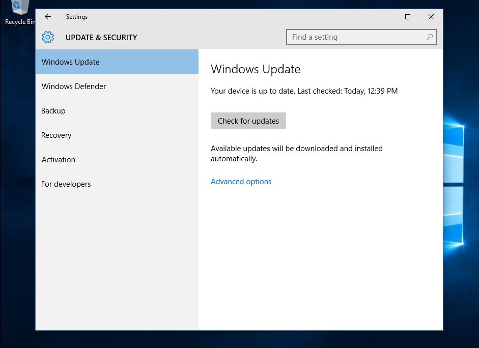Viewport: 479px width, 348px height.
Task: Click the Update & Security gear icon
Action: tap(48, 37)
